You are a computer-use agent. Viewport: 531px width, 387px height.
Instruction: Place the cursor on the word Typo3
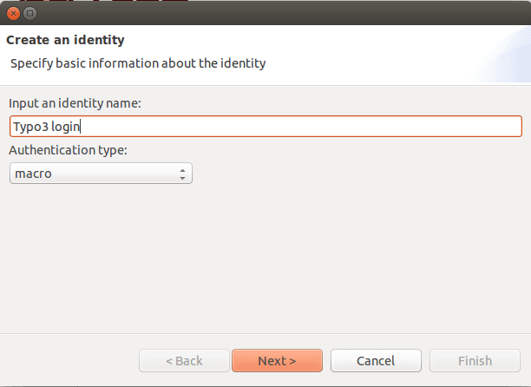point(31,127)
